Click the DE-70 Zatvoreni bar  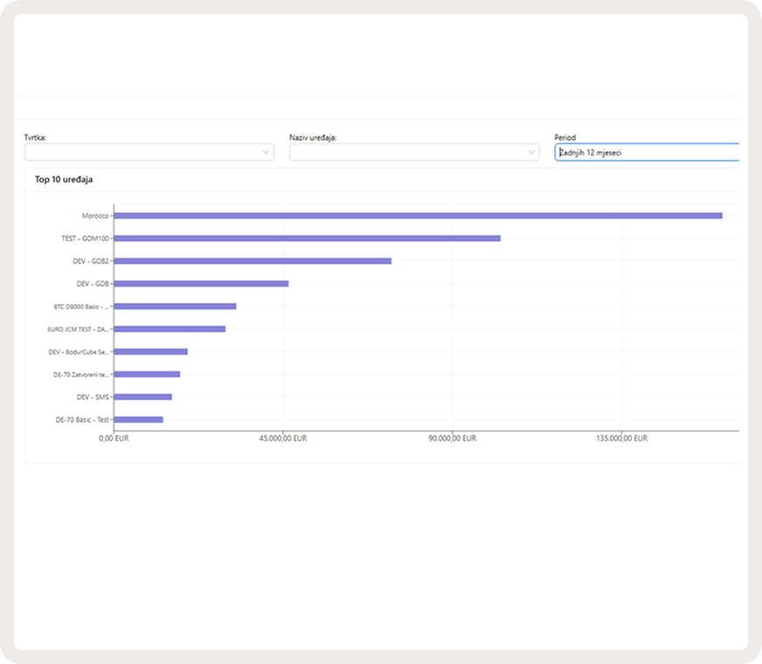147,374
